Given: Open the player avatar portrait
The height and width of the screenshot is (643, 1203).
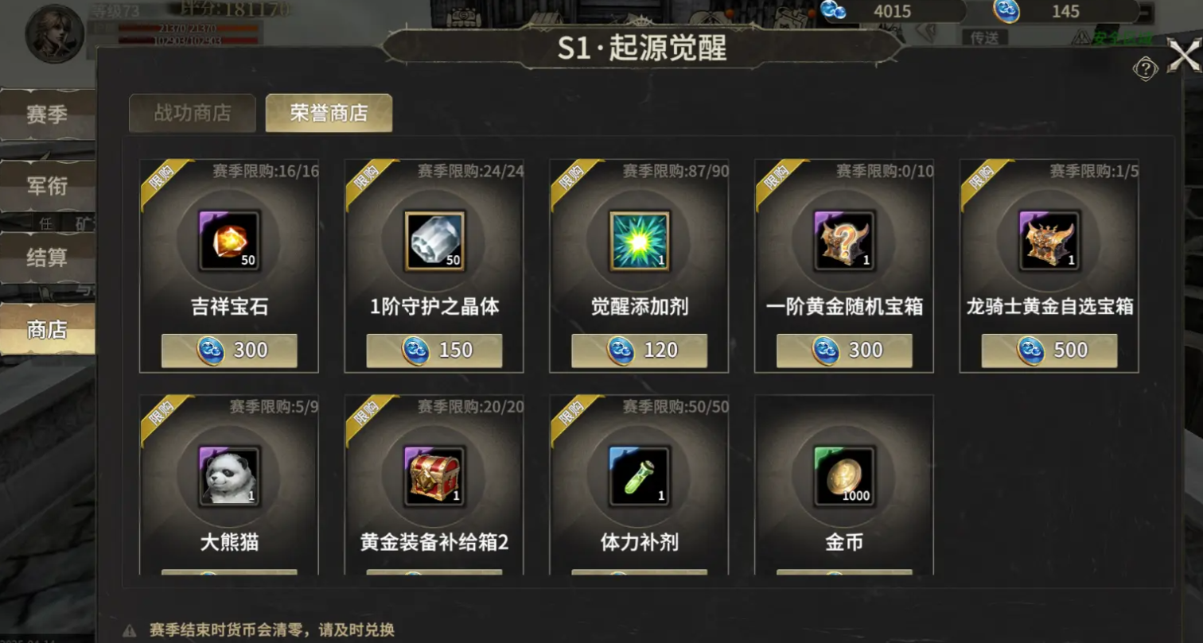Looking at the screenshot, I should 55,33.
